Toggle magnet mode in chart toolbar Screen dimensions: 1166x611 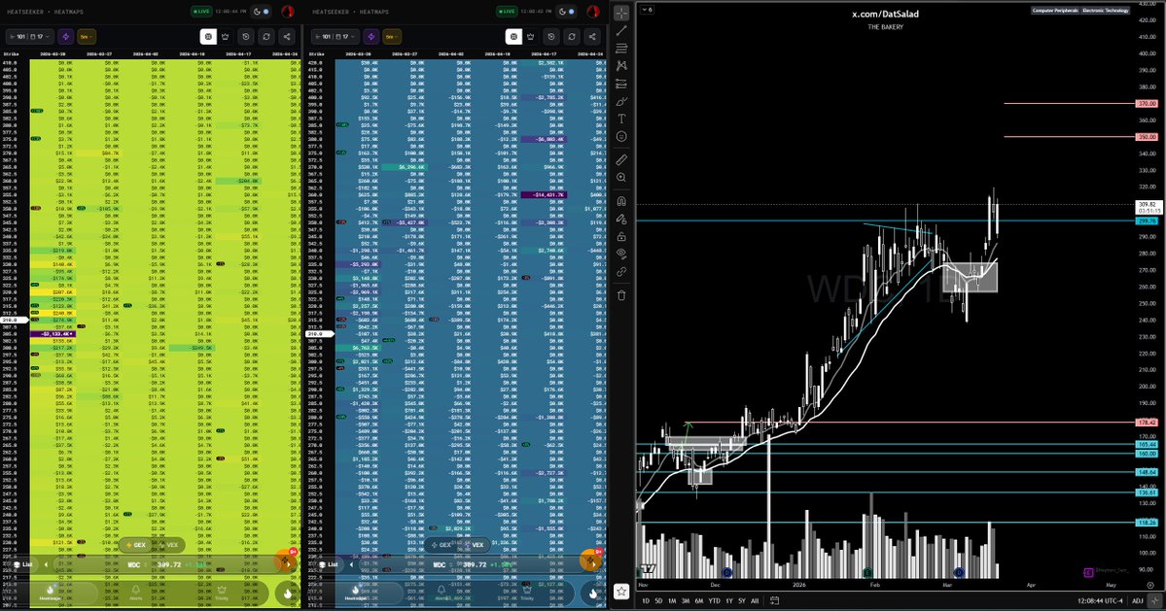pyautogui.click(x=621, y=201)
